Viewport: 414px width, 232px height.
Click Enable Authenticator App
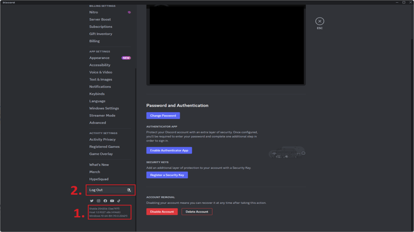(x=169, y=150)
